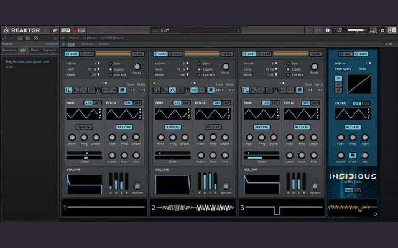
Task: Open the MIDI In dropdown in voice 2
Action: pyautogui.click(x=185, y=63)
